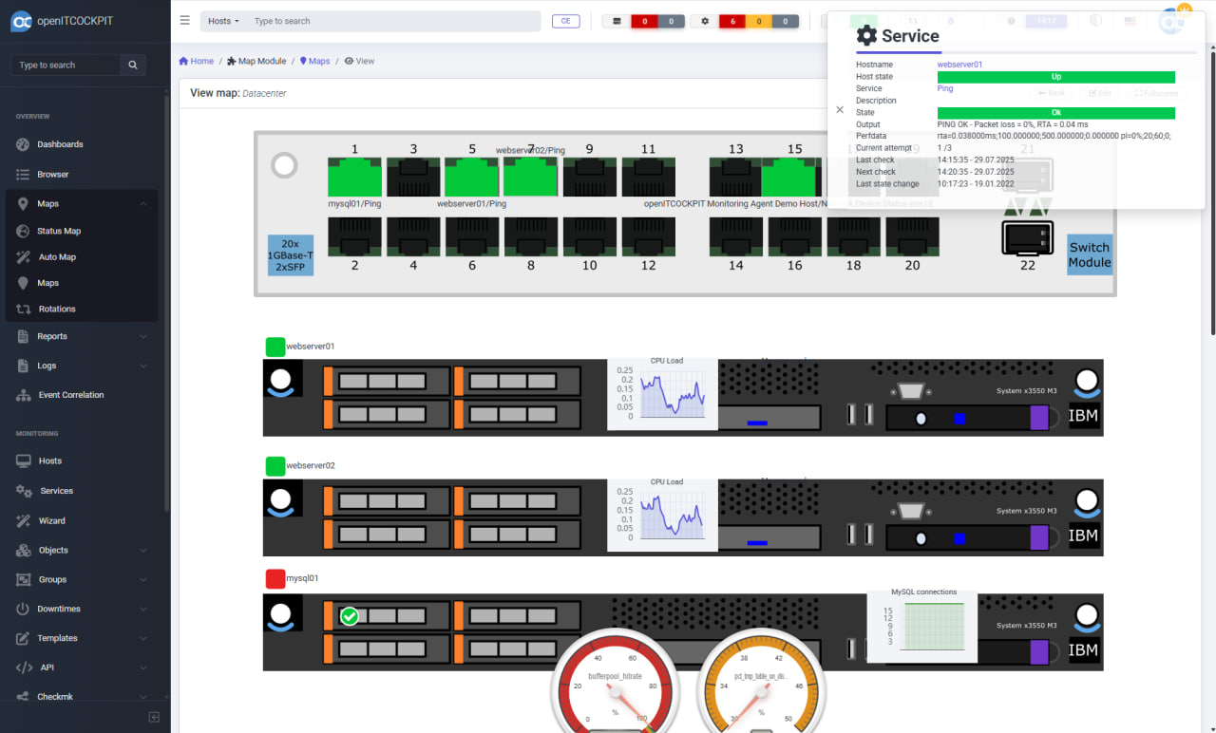
Task: Click the MySQL connections graph
Action: point(922,626)
